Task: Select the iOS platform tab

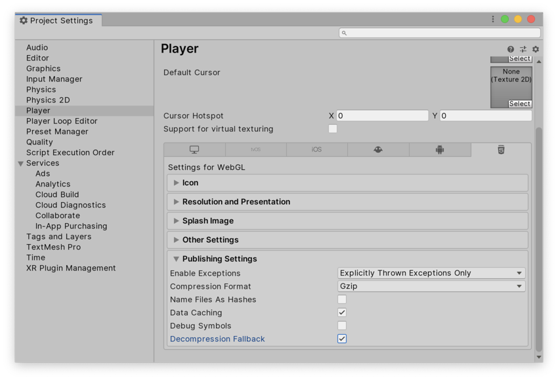Action: pyautogui.click(x=316, y=149)
